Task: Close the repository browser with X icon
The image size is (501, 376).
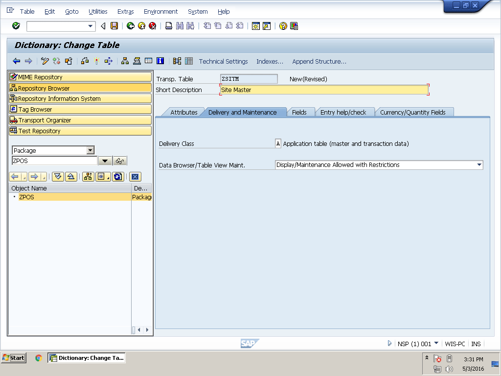Action: click(x=135, y=177)
